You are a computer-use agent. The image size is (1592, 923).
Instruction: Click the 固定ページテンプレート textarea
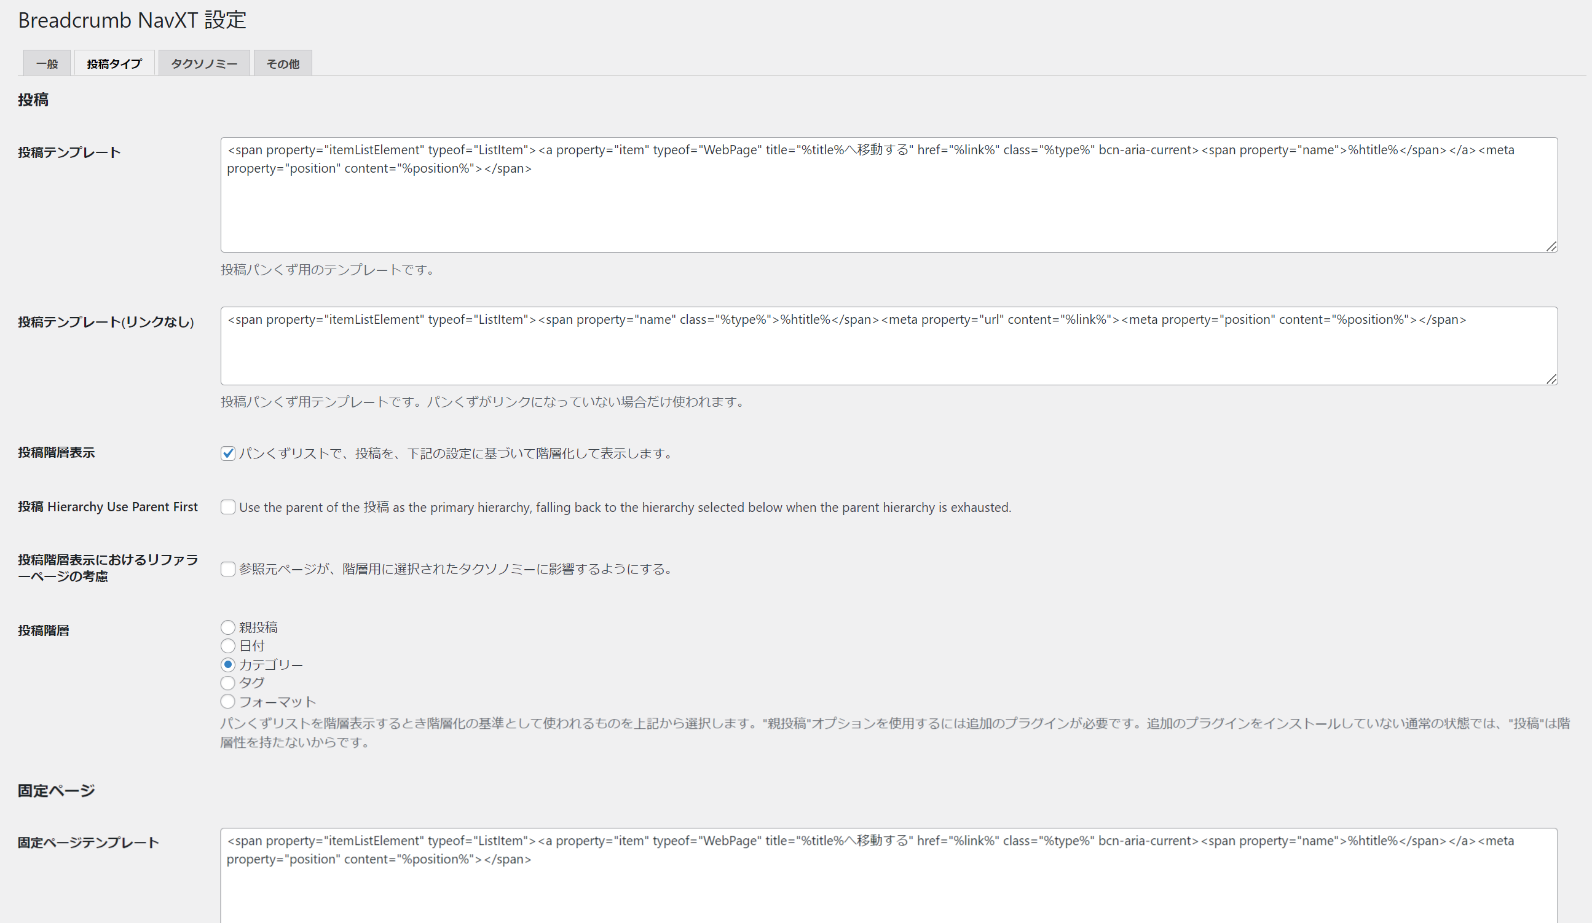tap(889, 876)
